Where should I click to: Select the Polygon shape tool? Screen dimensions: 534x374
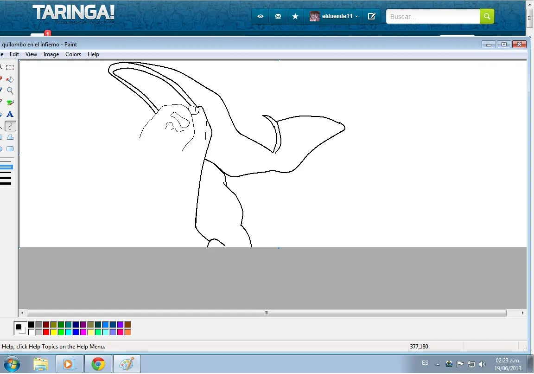click(10, 137)
